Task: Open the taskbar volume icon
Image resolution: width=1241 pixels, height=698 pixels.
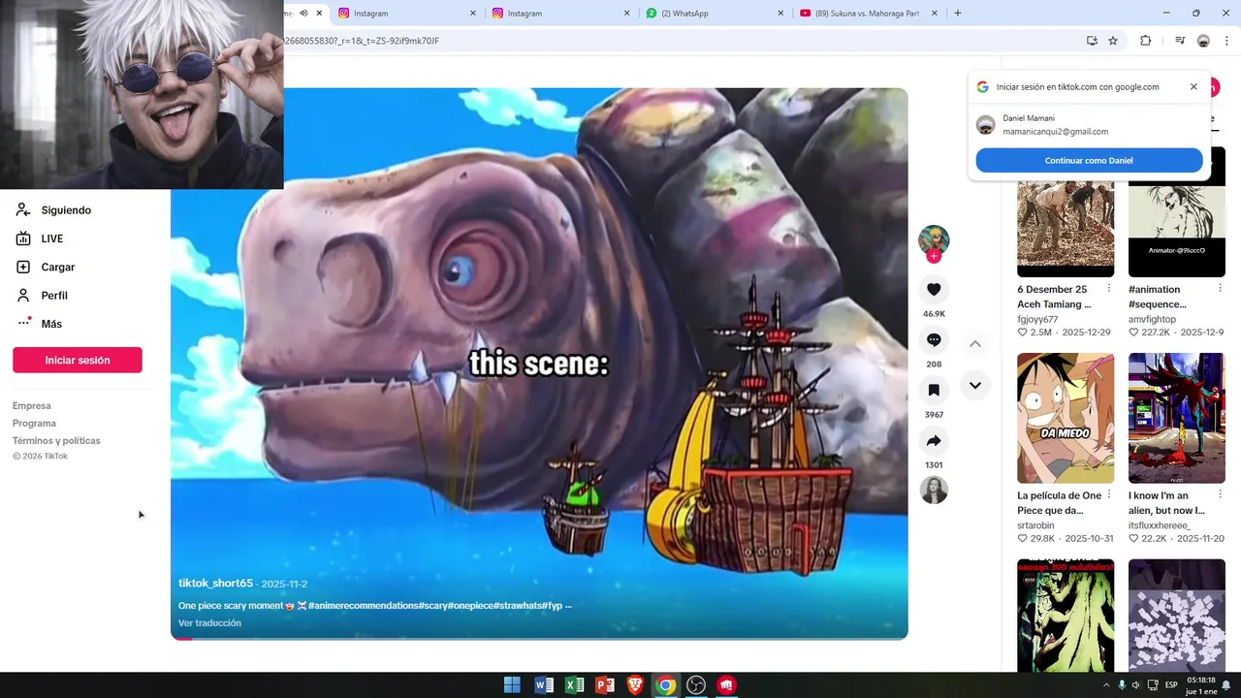Action: (x=1136, y=684)
